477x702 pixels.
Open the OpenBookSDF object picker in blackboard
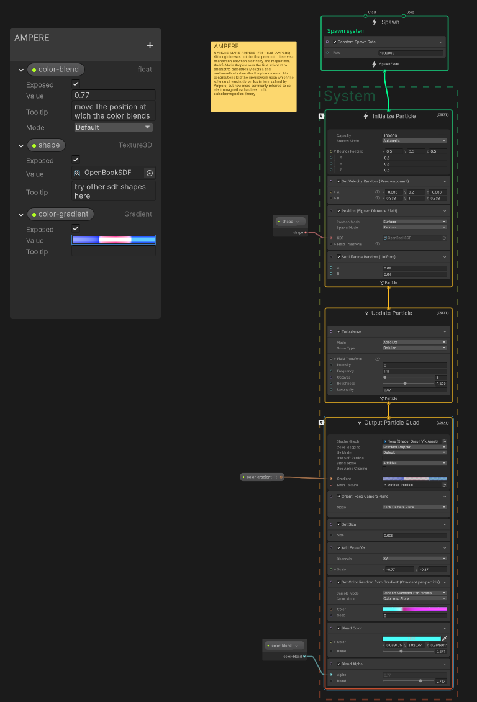click(x=150, y=173)
